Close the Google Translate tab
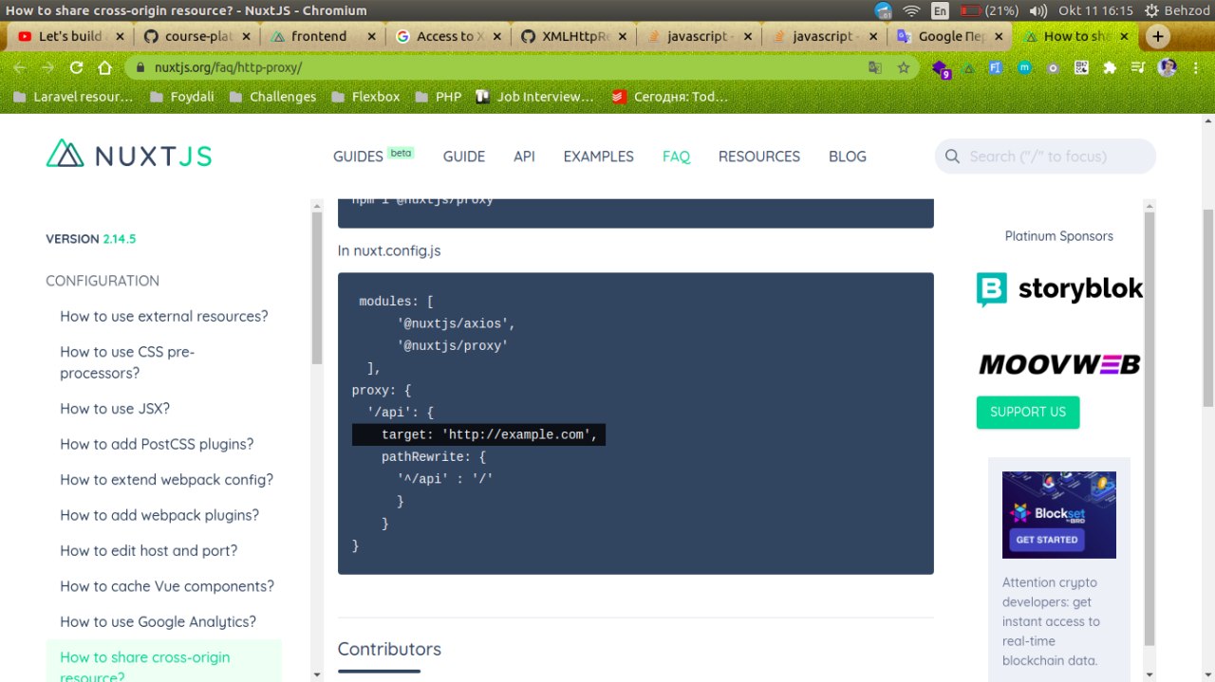 999,37
